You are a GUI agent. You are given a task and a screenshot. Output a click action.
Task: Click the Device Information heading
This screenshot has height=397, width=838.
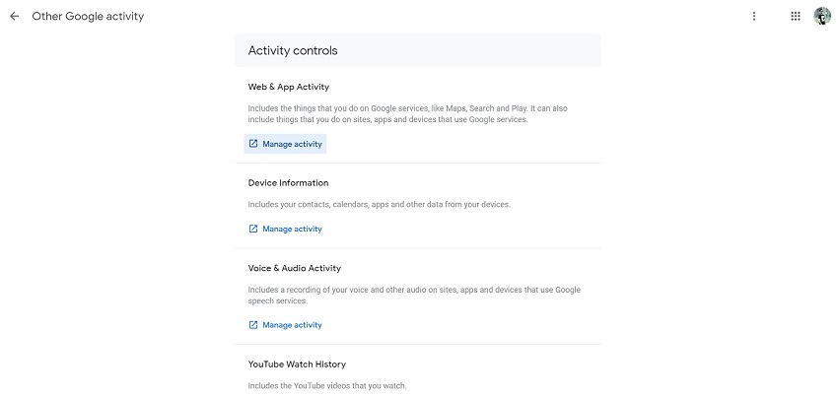pyautogui.click(x=288, y=183)
